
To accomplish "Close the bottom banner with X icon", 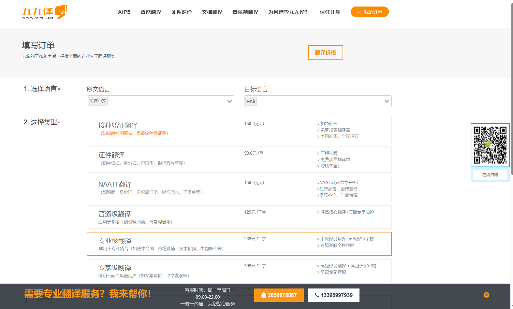I will pyautogui.click(x=486, y=295).
